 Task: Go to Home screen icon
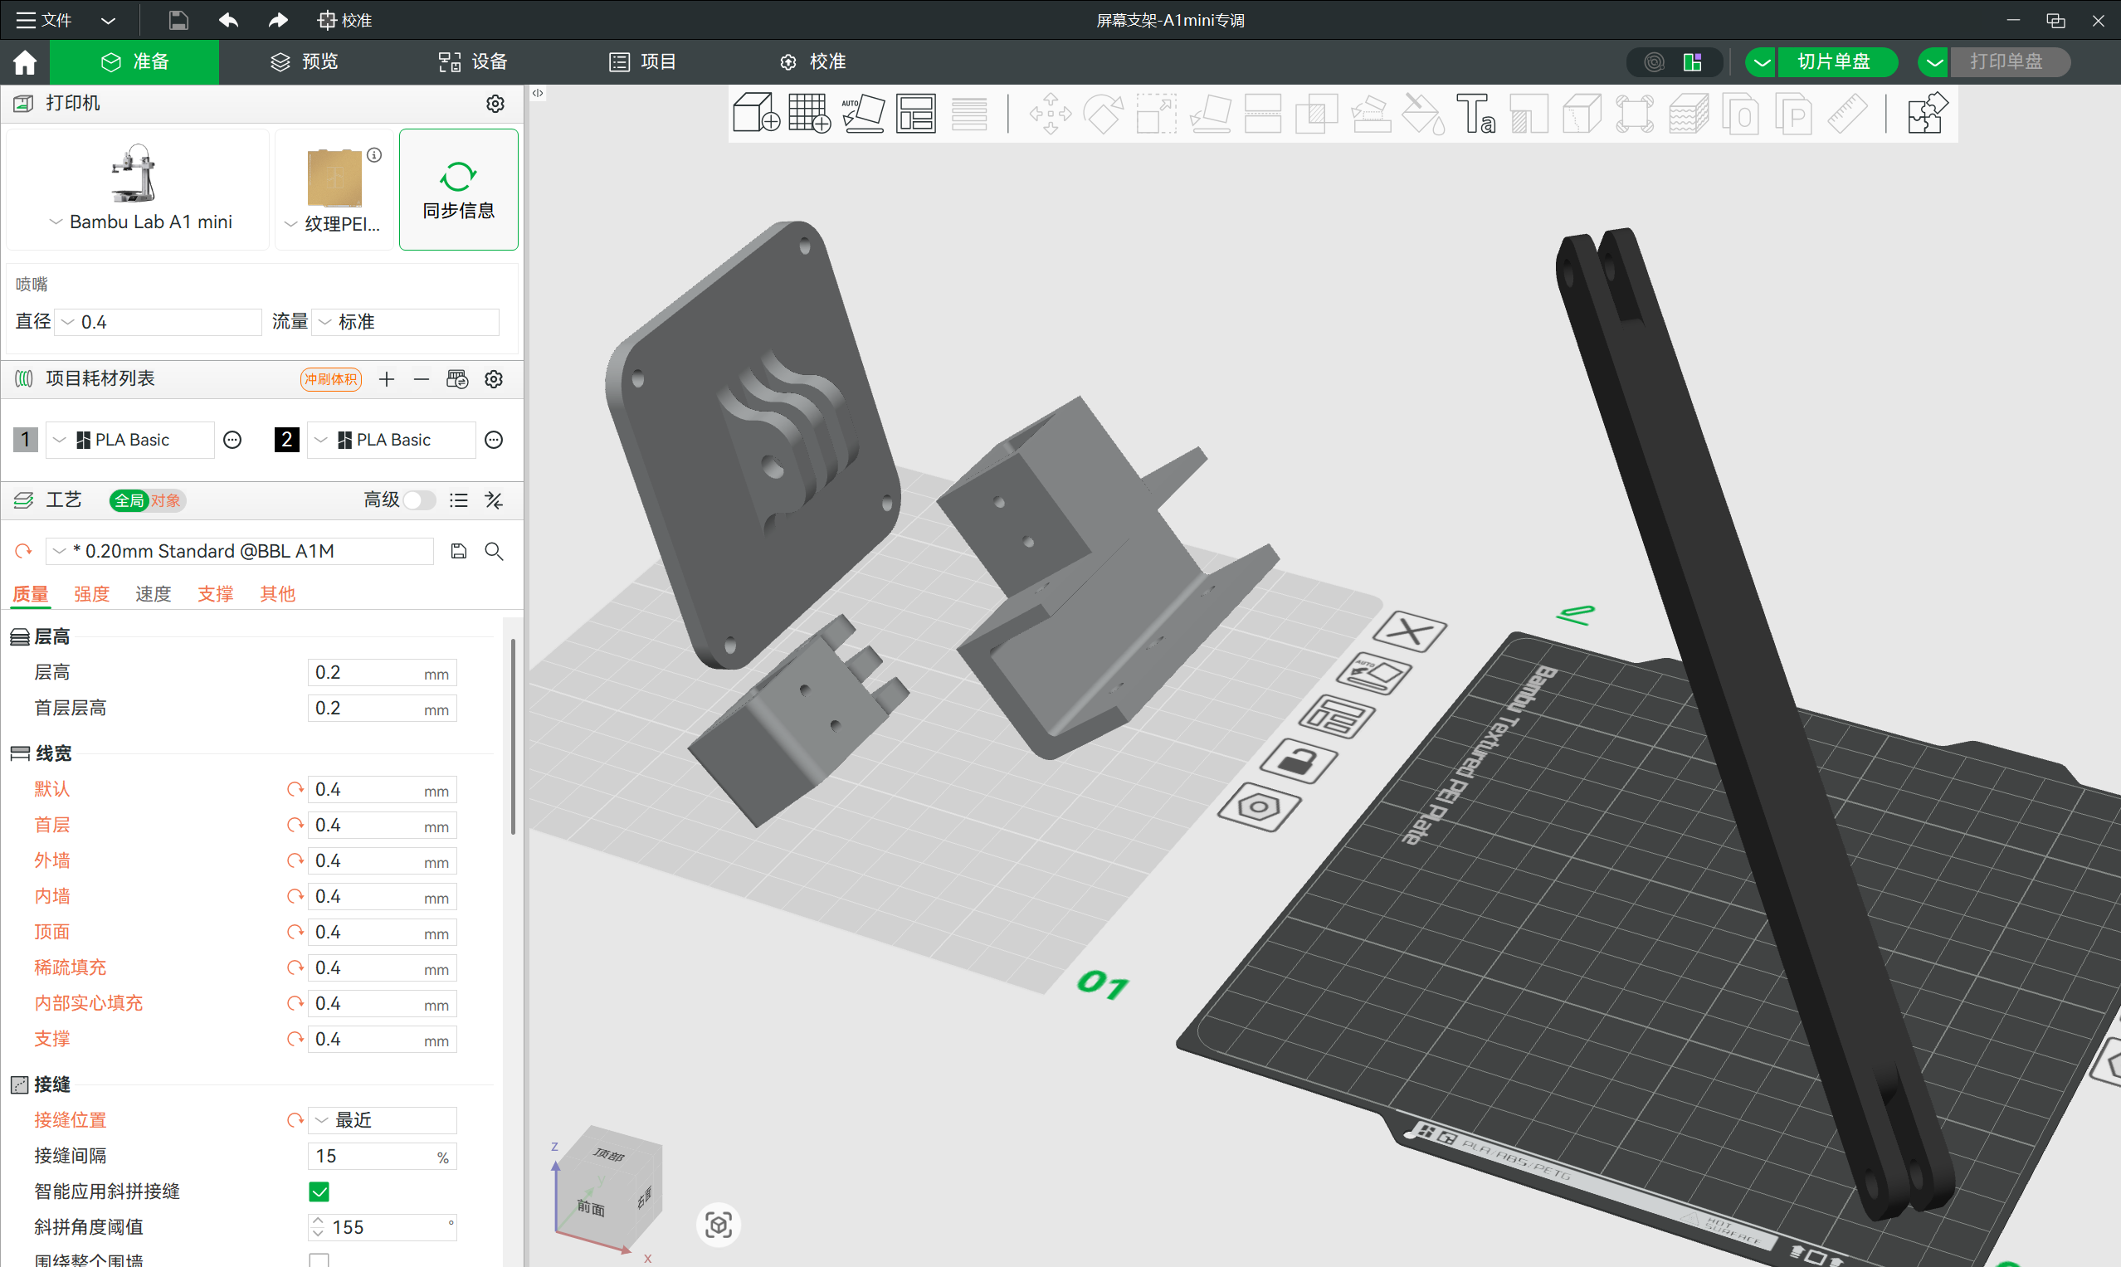click(25, 61)
